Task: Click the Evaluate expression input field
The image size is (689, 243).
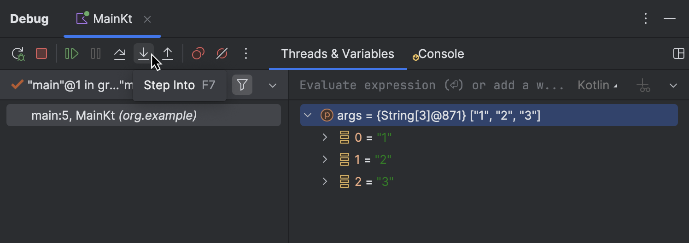Action: coord(432,86)
